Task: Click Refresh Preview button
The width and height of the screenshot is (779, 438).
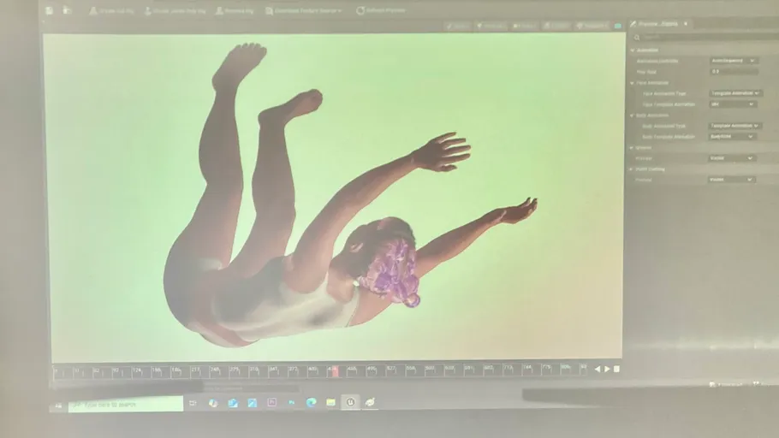Action: 381,10
